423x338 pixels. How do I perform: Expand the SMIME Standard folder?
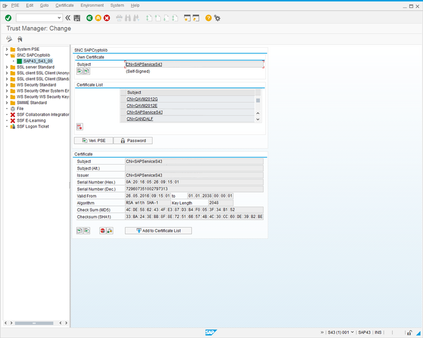point(6,102)
